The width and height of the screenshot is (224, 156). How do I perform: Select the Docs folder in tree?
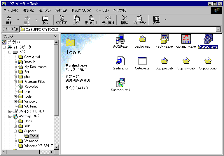tap(28, 121)
